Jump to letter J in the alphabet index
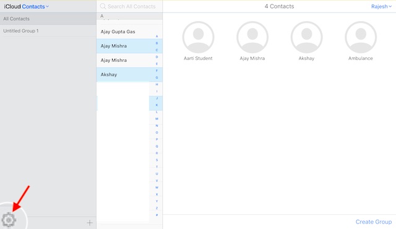The width and height of the screenshot is (396, 229). click(x=157, y=98)
